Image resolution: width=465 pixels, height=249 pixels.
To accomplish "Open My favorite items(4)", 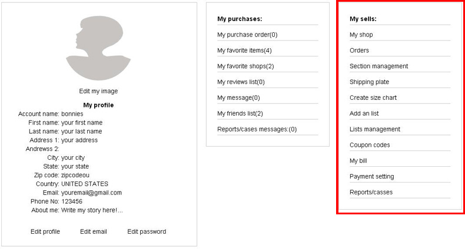I will pos(244,51).
